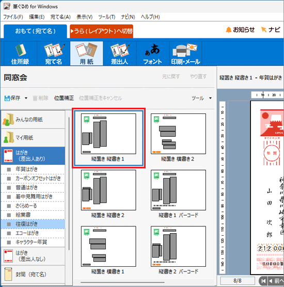Click the 同窓会 address book title
The height and width of the screenshot is (287, 284).
(x=15, y=78)
